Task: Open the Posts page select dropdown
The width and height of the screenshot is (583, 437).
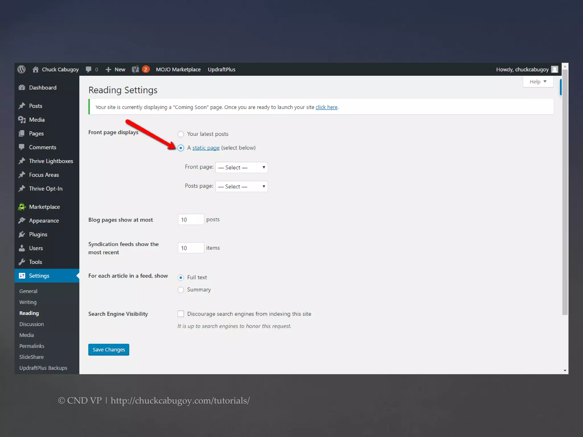Action: tap(241, 186)
